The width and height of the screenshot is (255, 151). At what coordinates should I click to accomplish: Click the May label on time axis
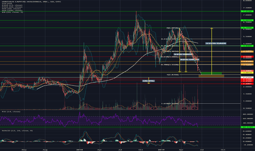24,150
